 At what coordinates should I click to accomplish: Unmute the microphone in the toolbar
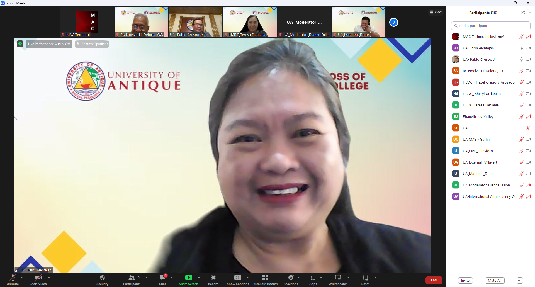13,280
